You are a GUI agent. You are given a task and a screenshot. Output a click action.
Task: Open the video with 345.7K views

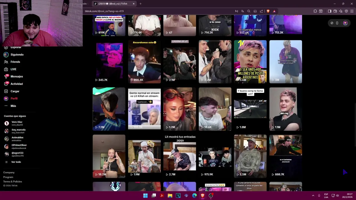[x=109, y=62]
